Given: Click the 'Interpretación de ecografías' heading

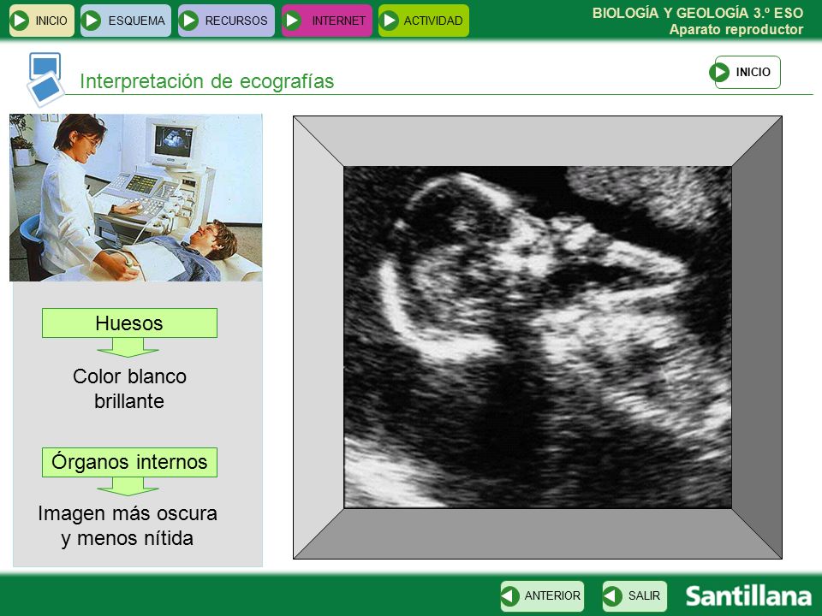Looking at the screenshot, I should click(206, 82).
